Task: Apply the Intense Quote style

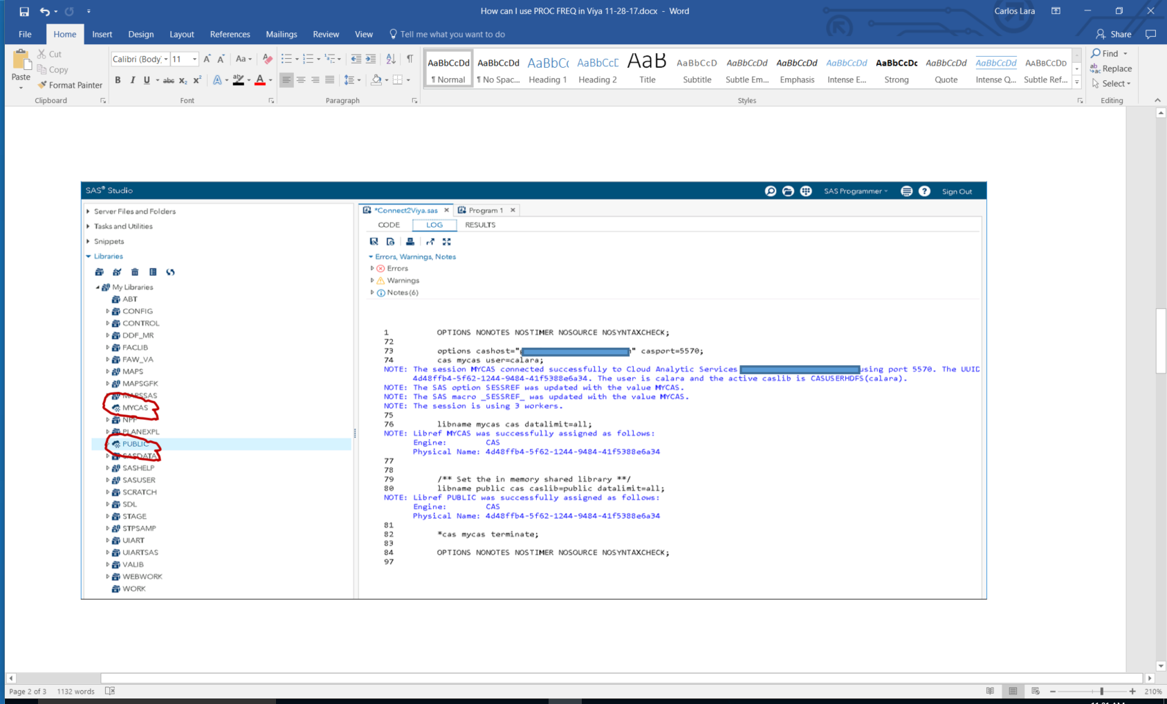Action: pos(996,68)
